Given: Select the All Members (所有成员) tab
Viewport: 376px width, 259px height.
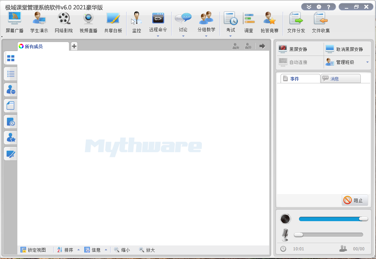Looking at the screenshot, I should [x=43, y=46].
